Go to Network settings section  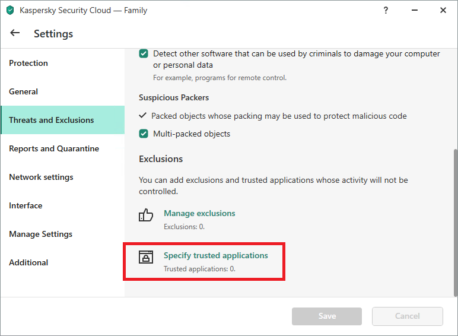click(x=41, y=177)
